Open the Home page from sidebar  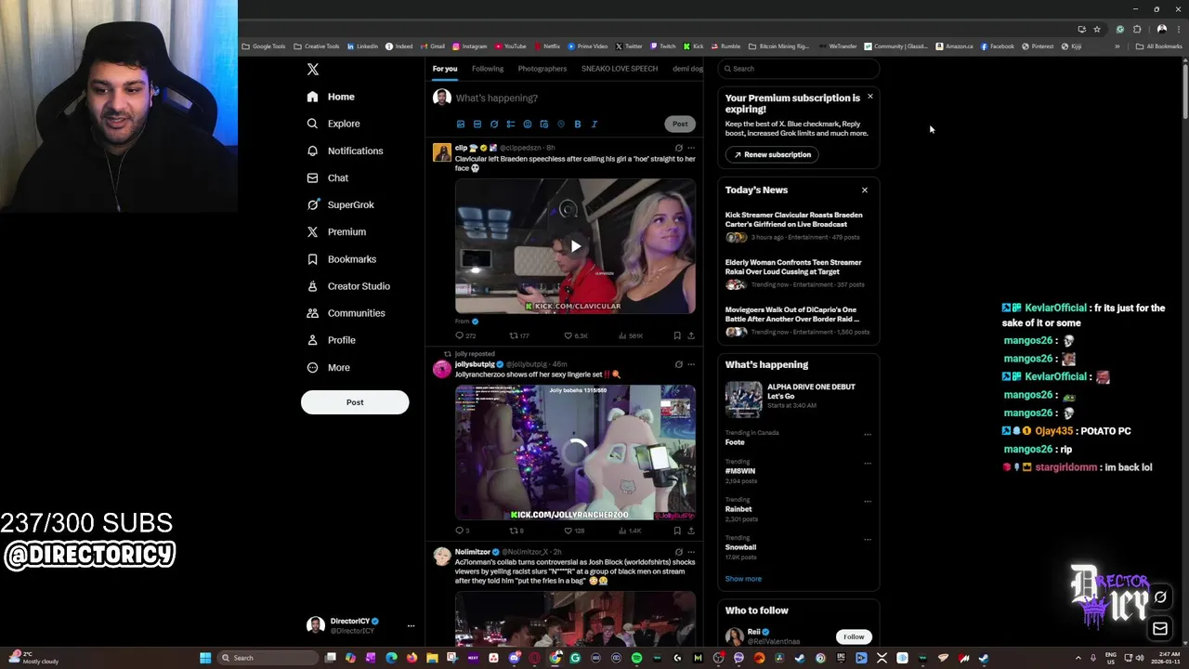point(331,97)
